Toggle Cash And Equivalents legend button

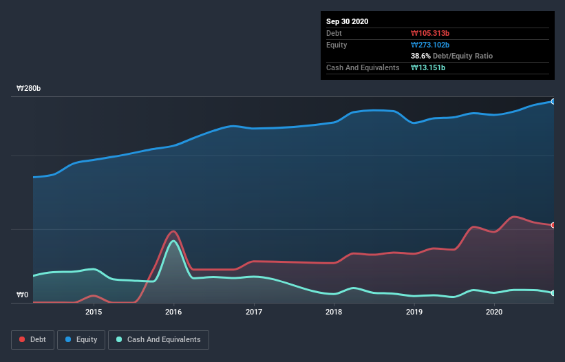click(158, 340)
